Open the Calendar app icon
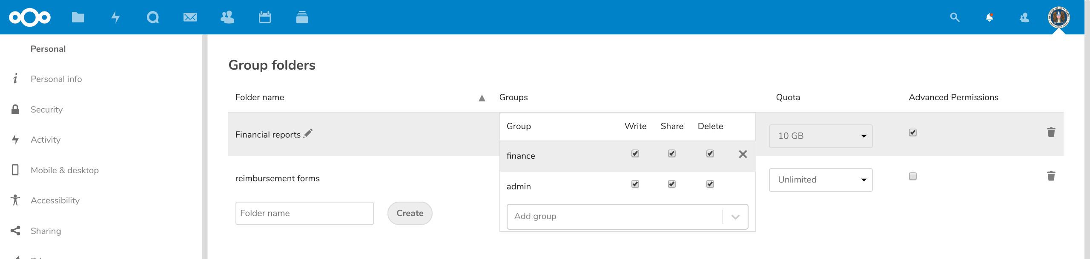This screenshot has height=259, width=1090. click(x=265, y=17)
